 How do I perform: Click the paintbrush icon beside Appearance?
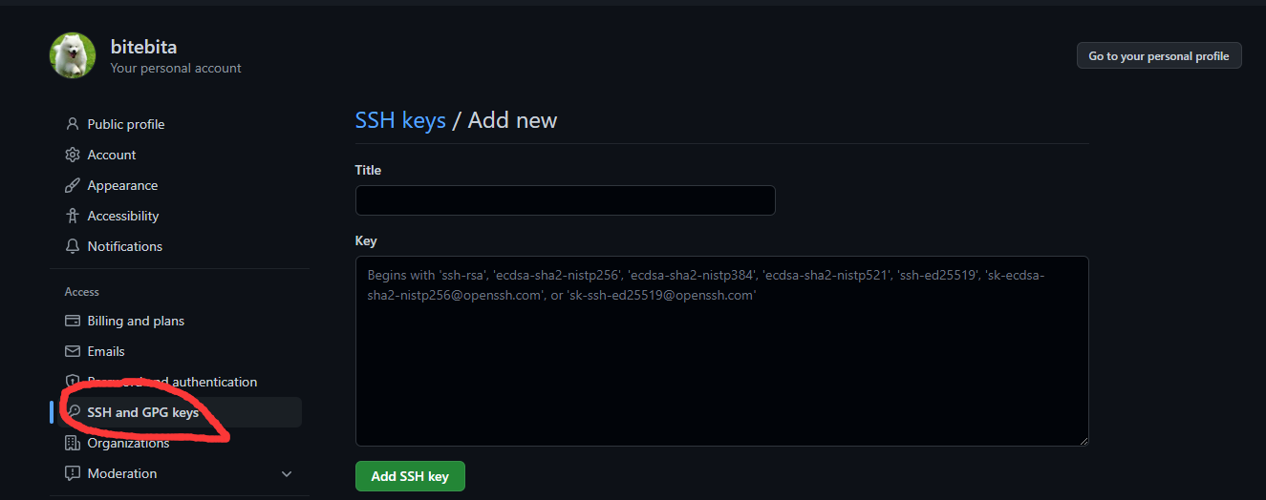pos(72,185)
